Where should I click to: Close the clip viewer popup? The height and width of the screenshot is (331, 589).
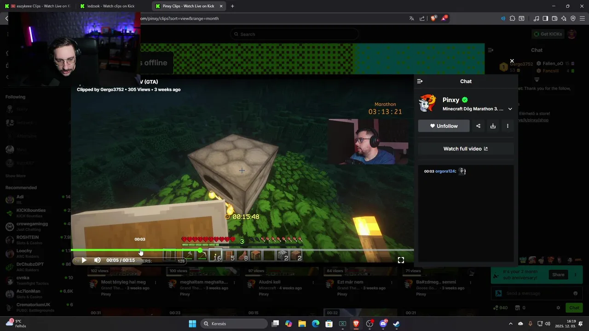click(512, 61)
